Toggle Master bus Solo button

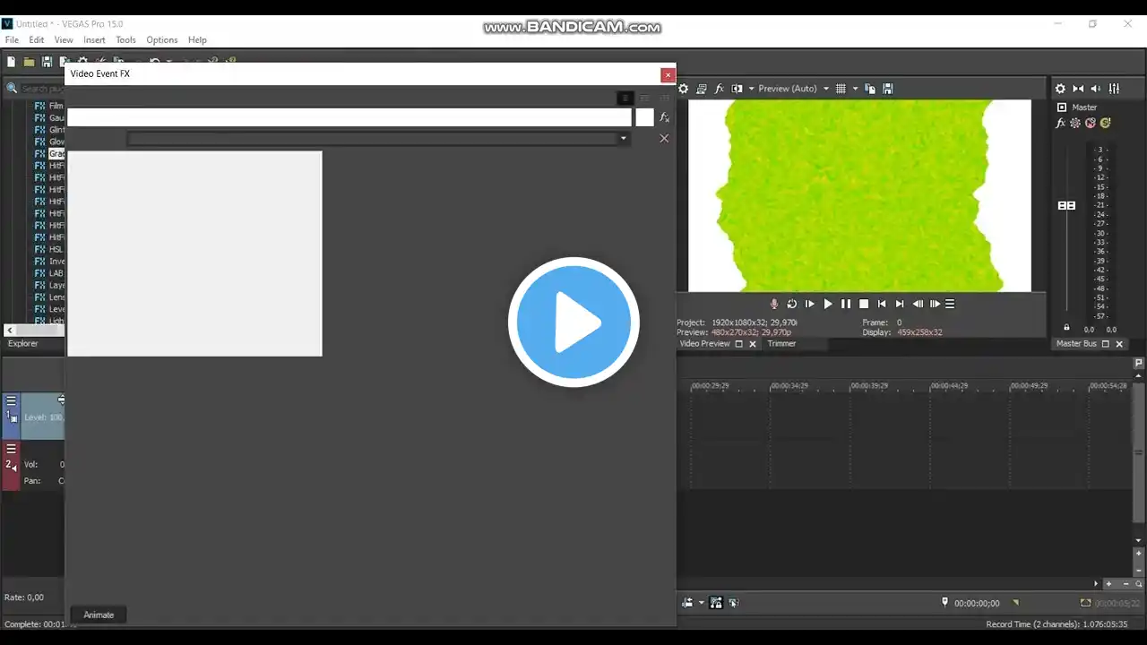[x=1105, y=124]
